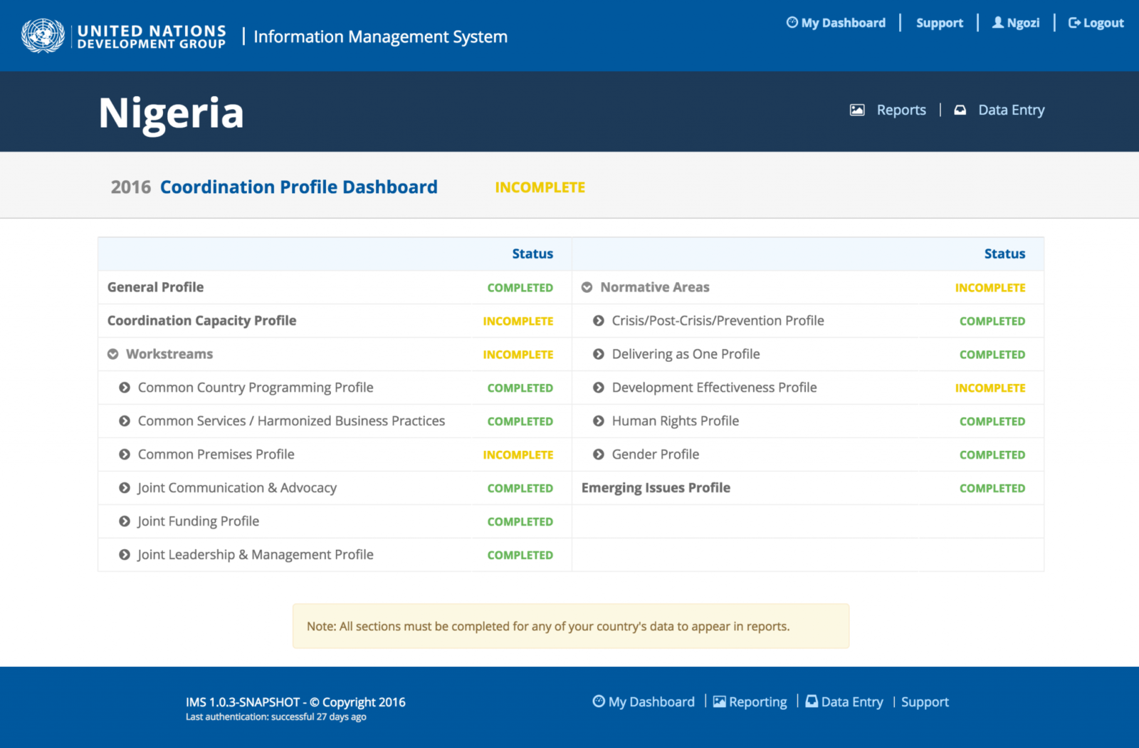Viewport: 1139px width, 748px height.
Task: Open Joint Leadership & Management Profile link
Action: (x=256, y=555)
